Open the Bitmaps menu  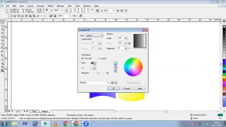tap(60, 6)
